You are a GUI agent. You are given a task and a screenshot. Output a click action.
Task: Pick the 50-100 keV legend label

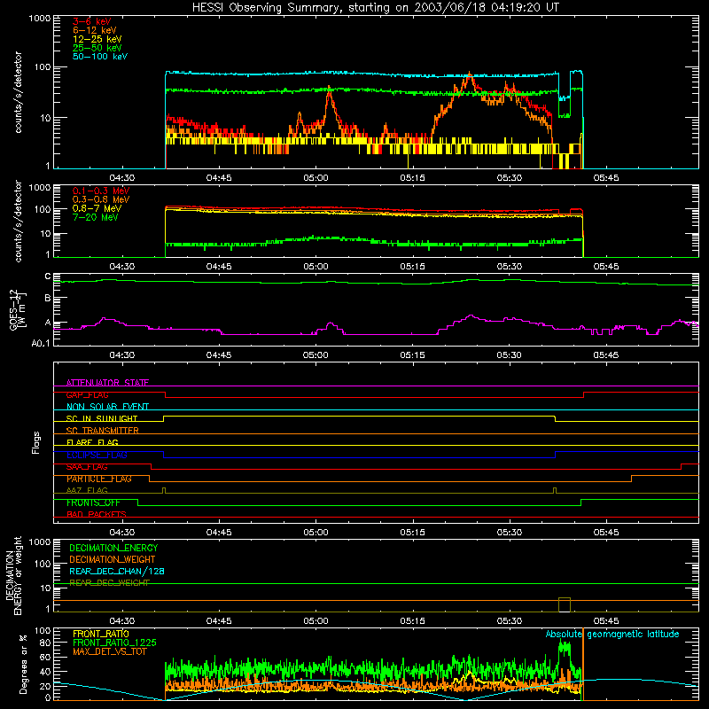100,57
